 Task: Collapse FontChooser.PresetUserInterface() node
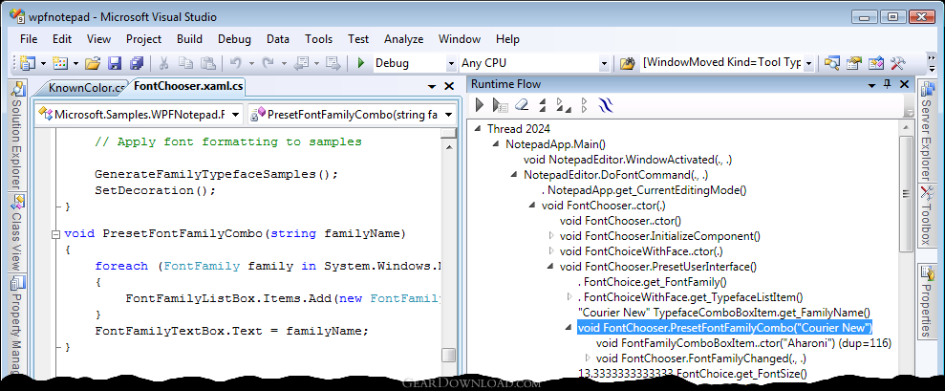coord(550,266)
